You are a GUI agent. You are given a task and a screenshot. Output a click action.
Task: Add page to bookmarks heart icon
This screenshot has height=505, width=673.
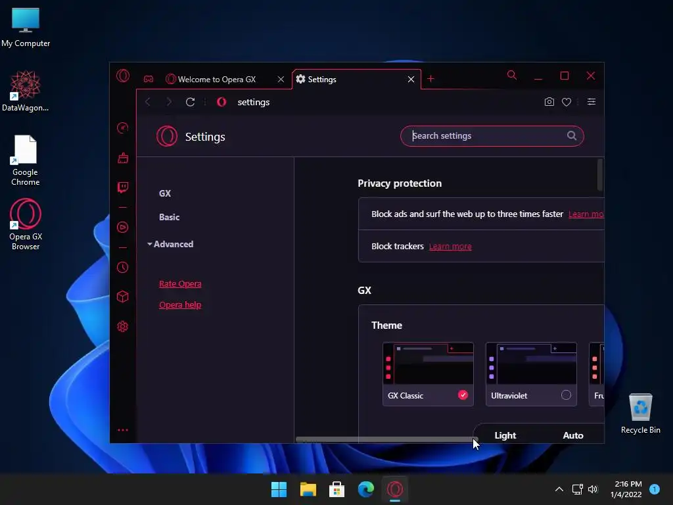(x=567, y=102)
